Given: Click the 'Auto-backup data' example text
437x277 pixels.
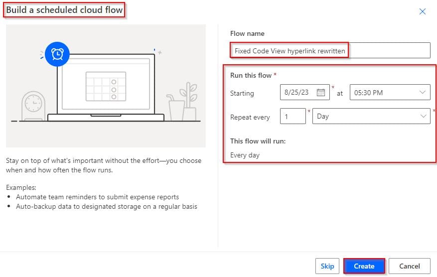Looking at the screenshot, I should pyautogui.click(x=107, y=206).
